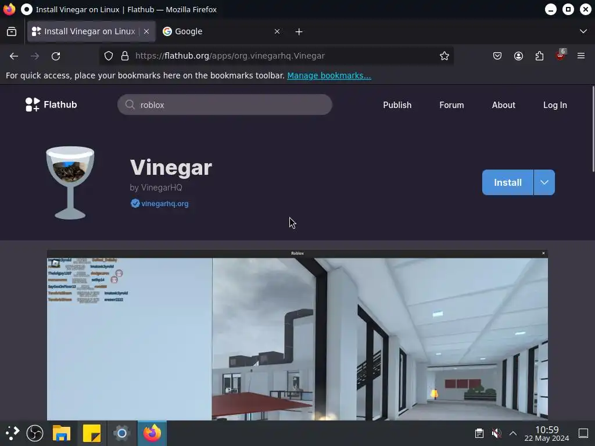Open uBlock Origin extension icon
Viewport: 595px width, 446px height.
560,55
